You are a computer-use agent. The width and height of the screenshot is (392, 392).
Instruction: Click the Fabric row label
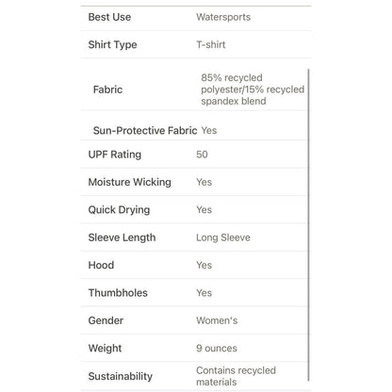107,90
